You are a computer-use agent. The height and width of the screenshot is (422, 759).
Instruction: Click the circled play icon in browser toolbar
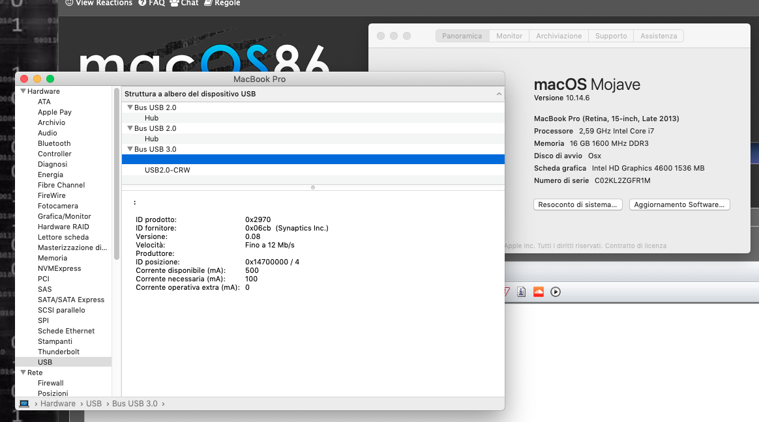pos(556,292)
